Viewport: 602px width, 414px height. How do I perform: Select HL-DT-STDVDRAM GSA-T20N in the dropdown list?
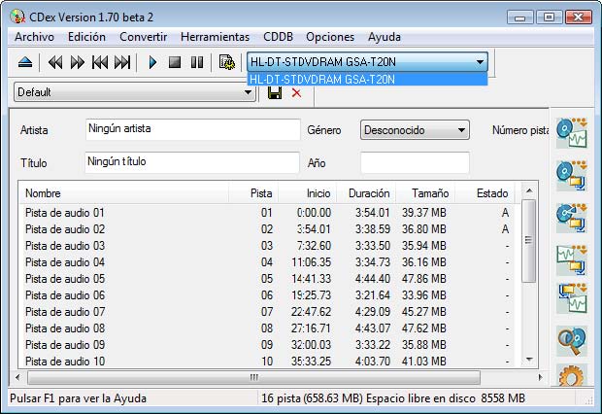click(x=367, y=79)
